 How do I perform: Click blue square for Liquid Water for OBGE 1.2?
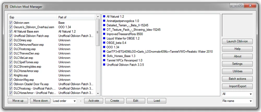104,38
